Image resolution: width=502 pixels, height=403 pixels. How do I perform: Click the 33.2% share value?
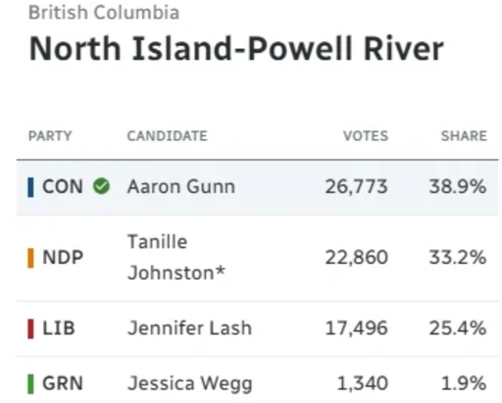point(458,258)
